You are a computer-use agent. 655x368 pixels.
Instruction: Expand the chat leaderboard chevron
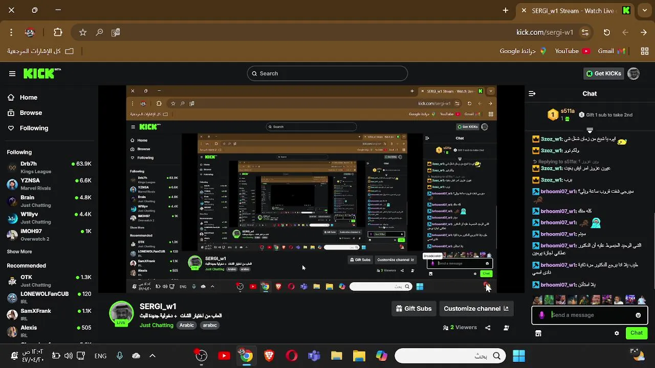point(589,130)
